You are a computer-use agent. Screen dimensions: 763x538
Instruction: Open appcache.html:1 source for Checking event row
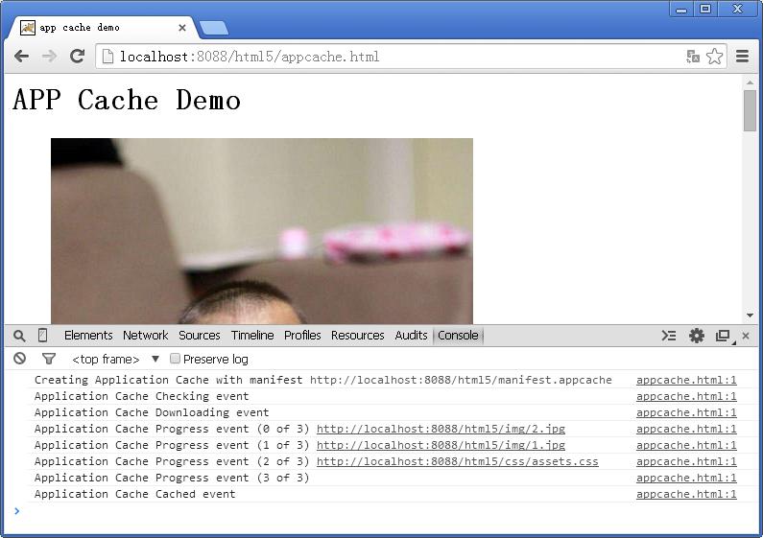click(x=686, y=396)
